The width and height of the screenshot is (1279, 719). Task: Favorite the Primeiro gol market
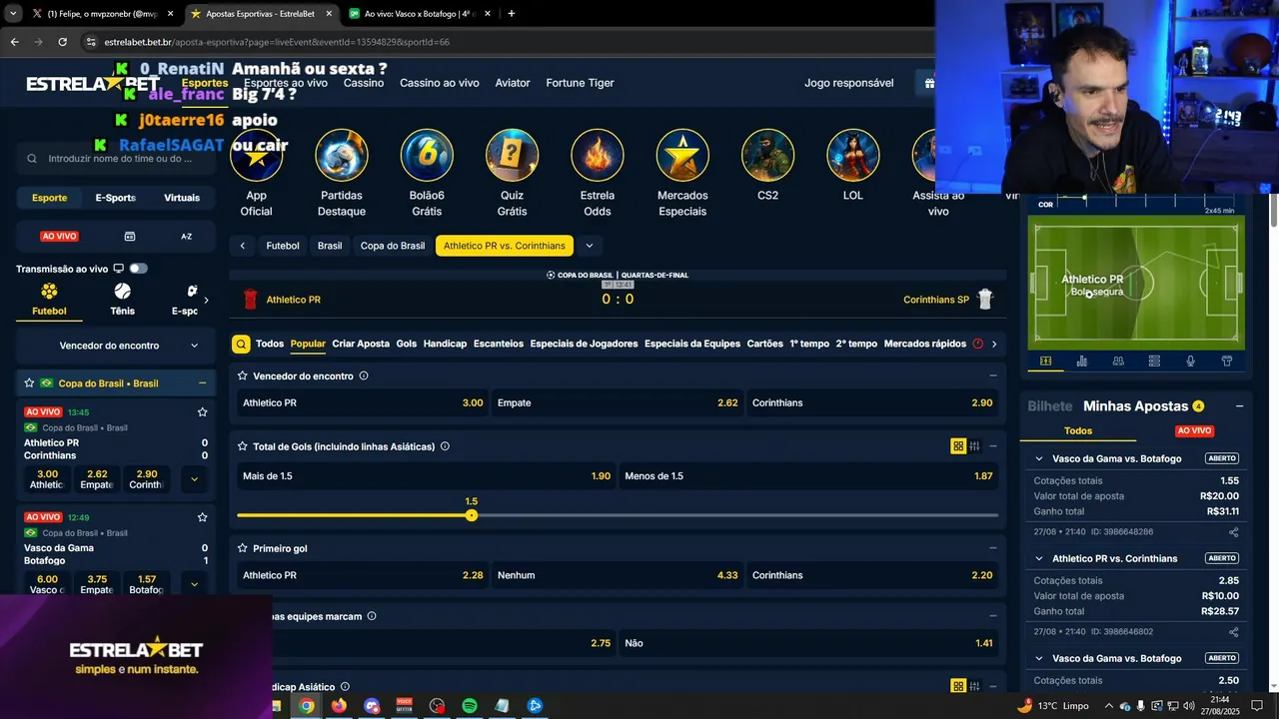pyautogui.click(x=243, y=548)
